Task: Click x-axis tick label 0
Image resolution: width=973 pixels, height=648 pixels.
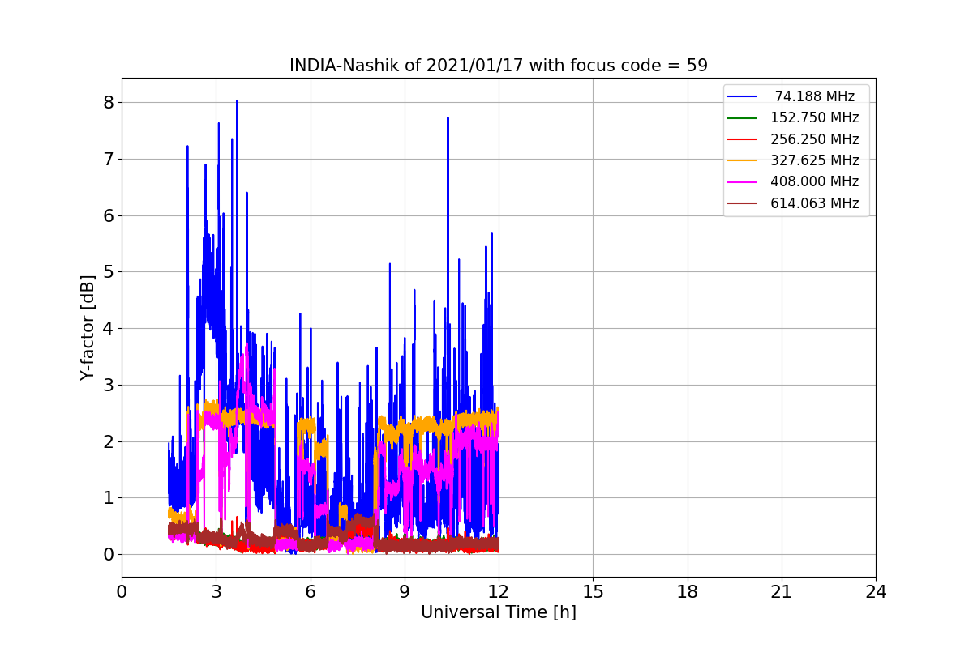Action: pos(122,592)
